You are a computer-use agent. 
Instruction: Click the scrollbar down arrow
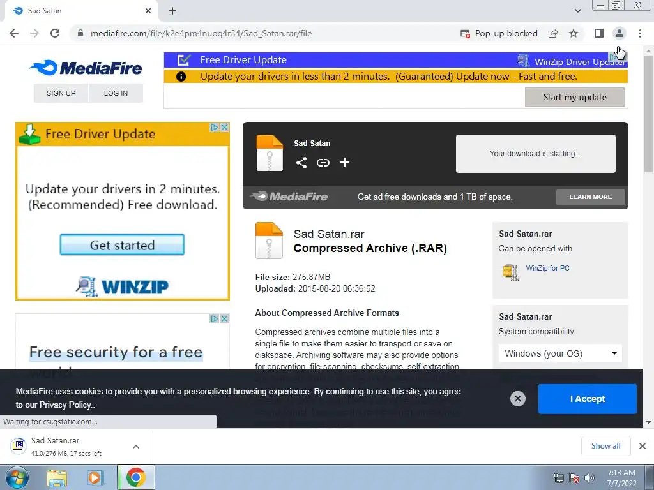(649, 422)
